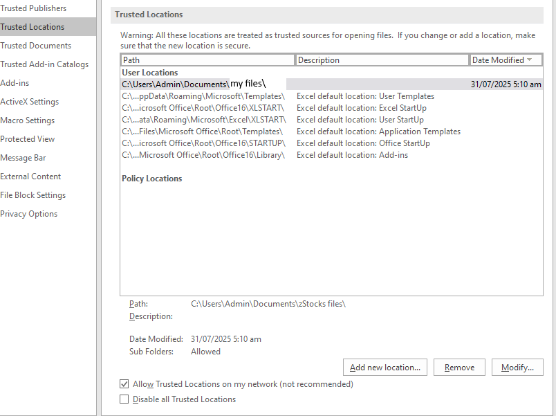The width and height of the screenshot is (556, 416).
Task: Click the Policy Locations group heading
Action: [x=151, y=178]
